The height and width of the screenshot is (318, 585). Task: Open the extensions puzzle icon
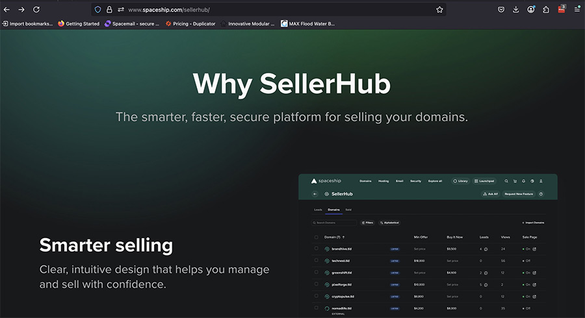(x=546, y=10)
